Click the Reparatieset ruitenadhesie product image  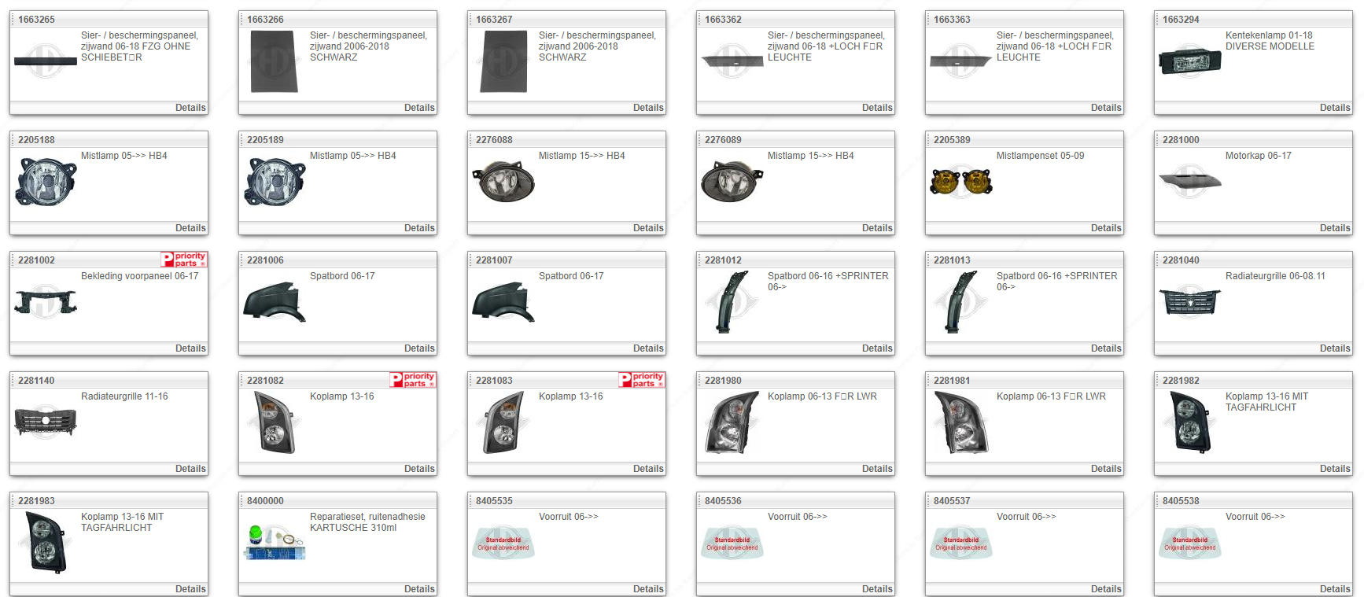click(274, 543)
